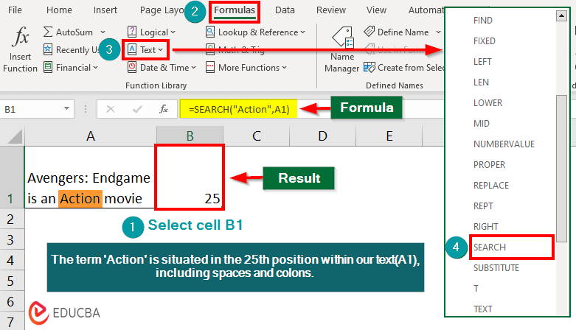
Task: Click into the formula bar SEARCH formula
Action: [x=239, y=110]
